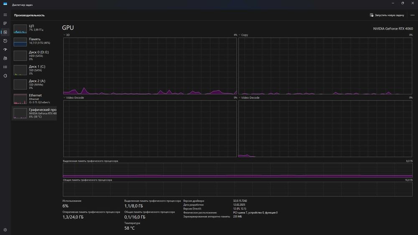Click the Использование label
This screenshot has width=418, height=235.
click(x=72, y=201)
